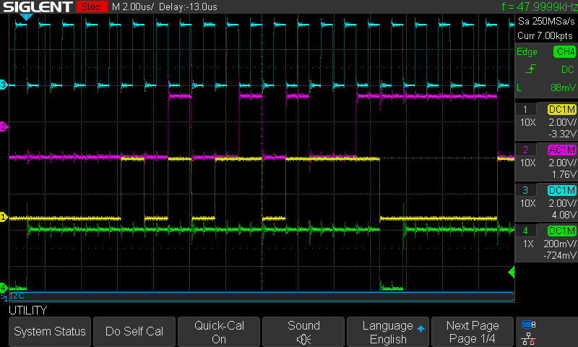Go to Next Page of Utility menu
This screenshot has width=578, height=347.
coord(473,332)
